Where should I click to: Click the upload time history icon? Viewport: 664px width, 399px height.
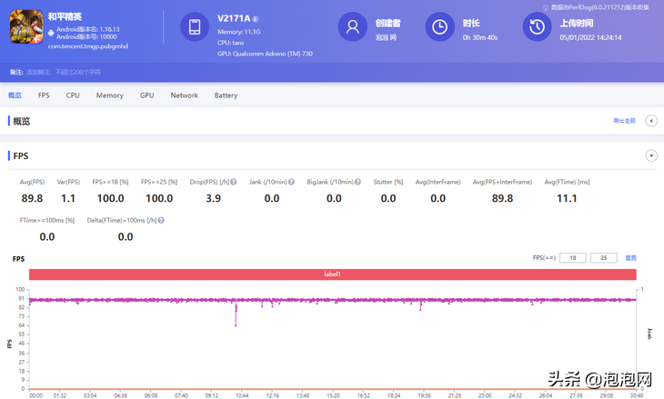[x=537, y=27]
